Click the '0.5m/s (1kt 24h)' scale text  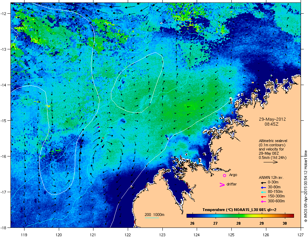(x=272, y=157)
